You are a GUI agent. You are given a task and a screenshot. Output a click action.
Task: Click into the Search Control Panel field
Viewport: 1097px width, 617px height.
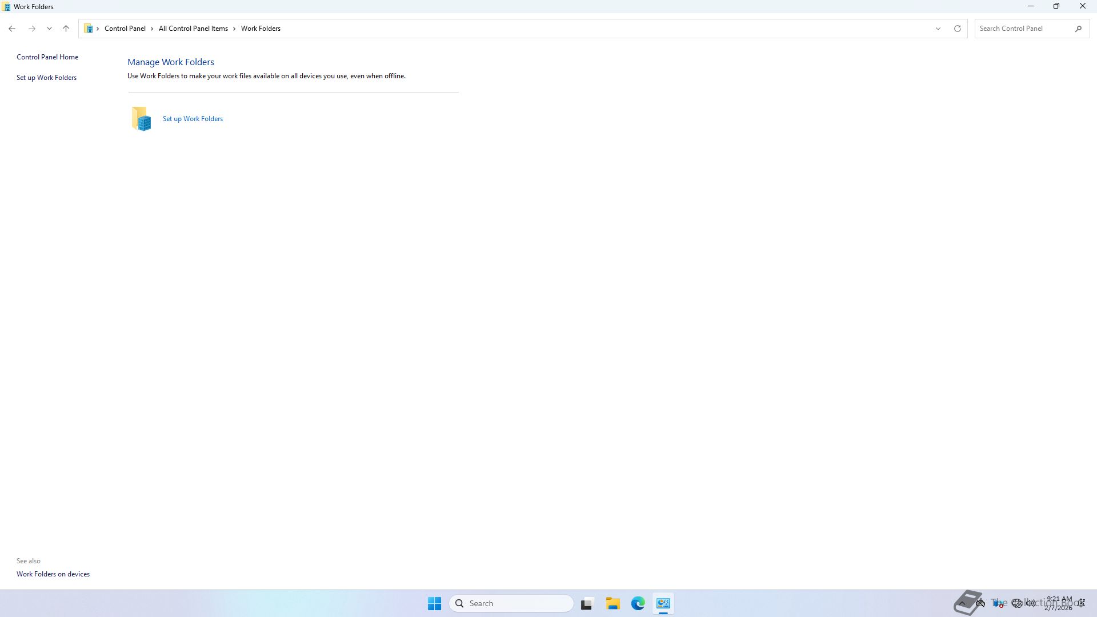point(1023,29)
